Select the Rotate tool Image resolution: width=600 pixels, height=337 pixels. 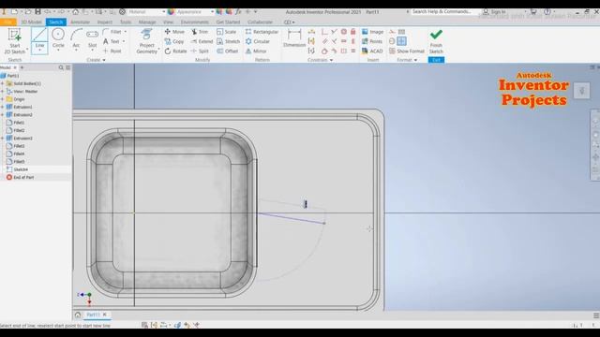(x=175, y=51)
